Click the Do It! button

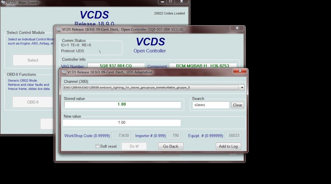[x=134, y=146]
